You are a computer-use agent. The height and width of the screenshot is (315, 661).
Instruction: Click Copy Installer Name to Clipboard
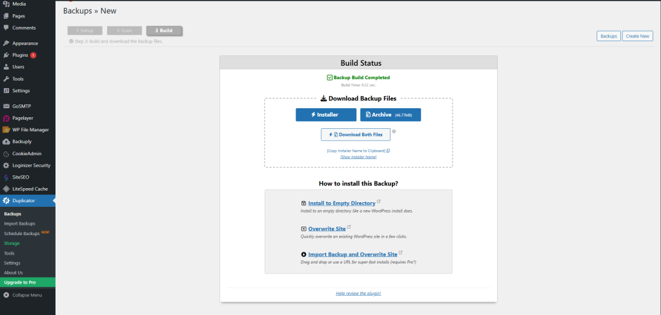coord(356,151)
